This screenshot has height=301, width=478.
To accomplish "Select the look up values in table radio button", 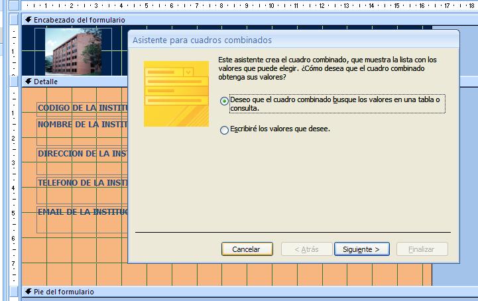I will click(x=224, y=101).
